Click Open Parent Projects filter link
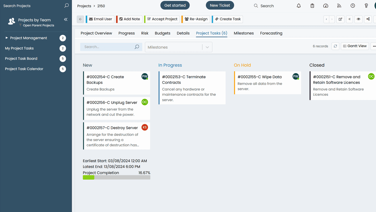The width and height of the screenshot is (376, 212). 38,25
